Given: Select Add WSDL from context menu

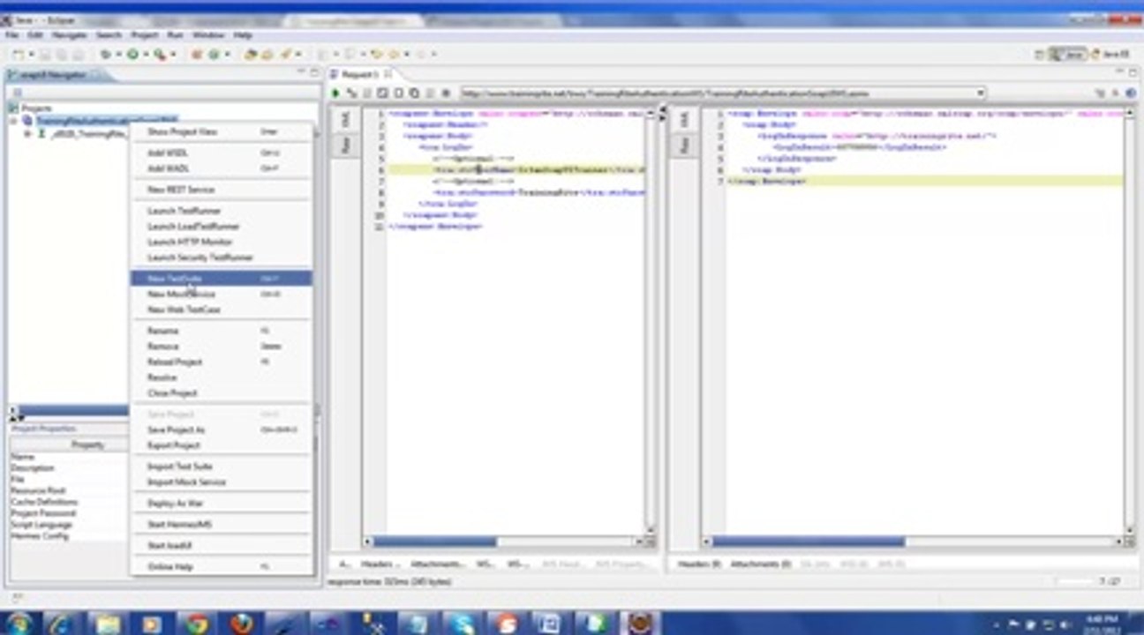Looking at the screenshot, I should tap(221, 153).
